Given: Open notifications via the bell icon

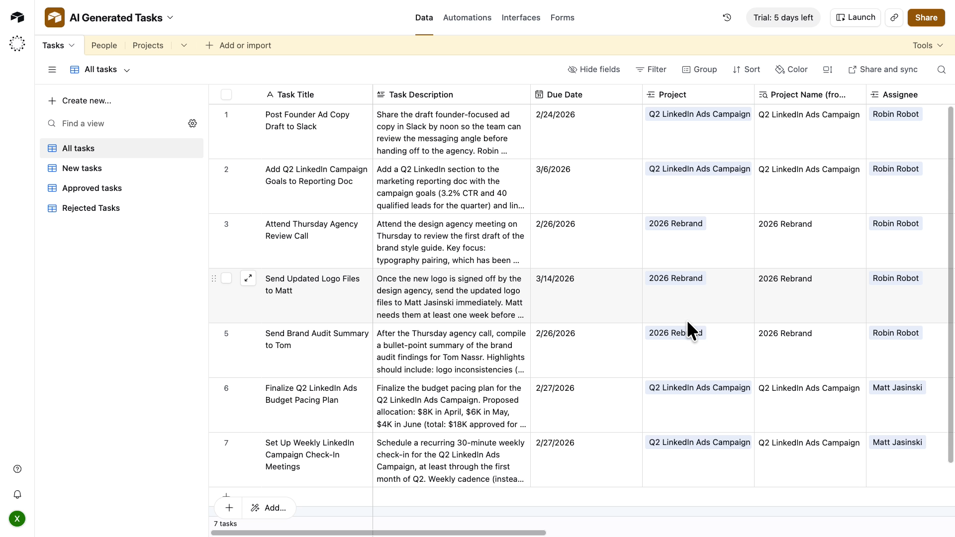Looking at the screenshot, I should click(17, 494).
